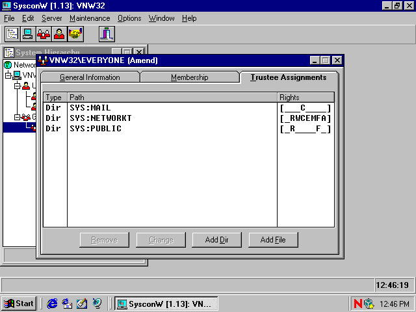Click the notepad pencil quick launch icon
416x312 pixels.
82,304
